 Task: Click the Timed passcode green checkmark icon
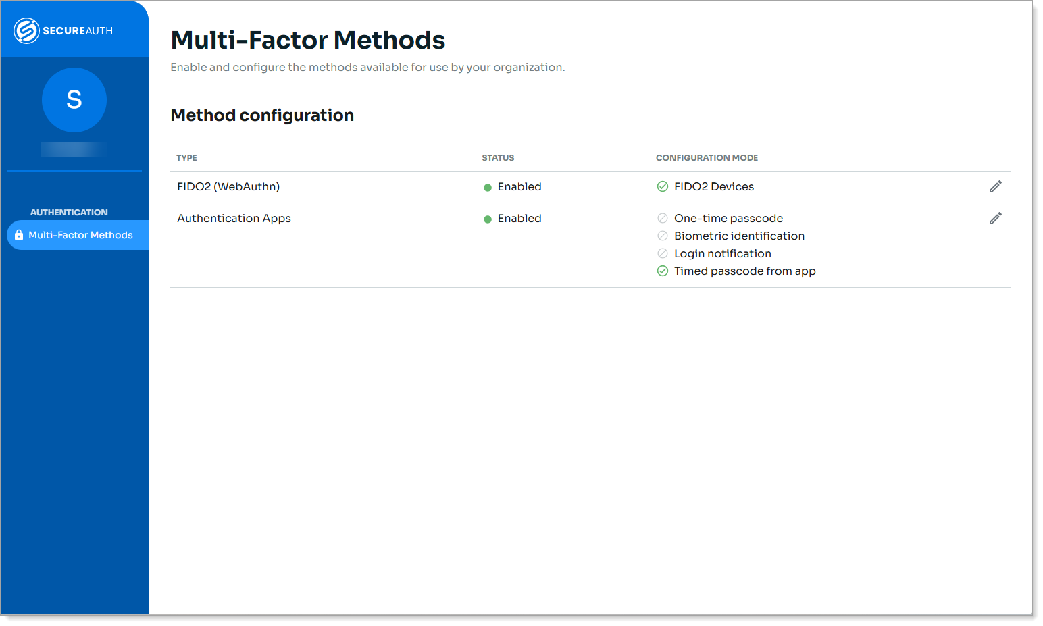click(x=663, y=271)
